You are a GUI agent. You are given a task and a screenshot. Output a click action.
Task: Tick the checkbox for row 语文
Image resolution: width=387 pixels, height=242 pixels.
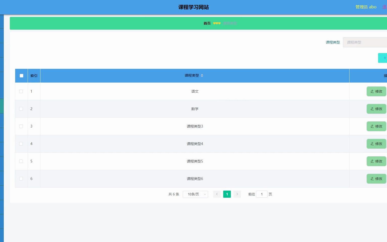point(21,91)
